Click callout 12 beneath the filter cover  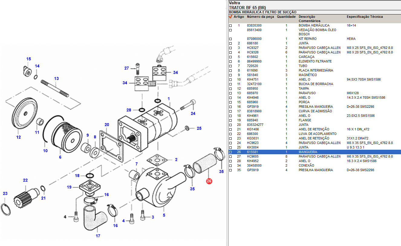[19, 137]
